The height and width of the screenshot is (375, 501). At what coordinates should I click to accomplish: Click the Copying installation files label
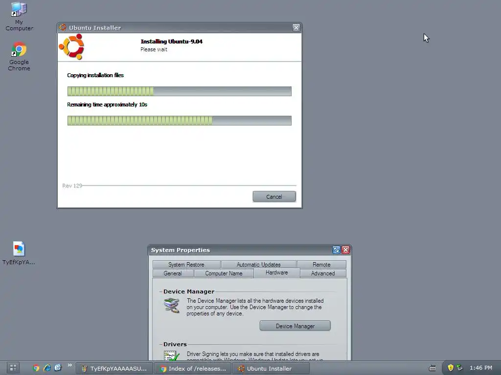[95, 75]
